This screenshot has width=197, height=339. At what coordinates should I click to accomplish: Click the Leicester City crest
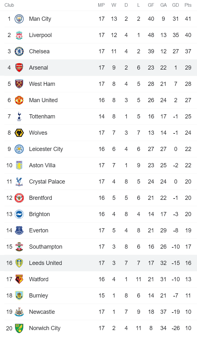tap(19, 149)
